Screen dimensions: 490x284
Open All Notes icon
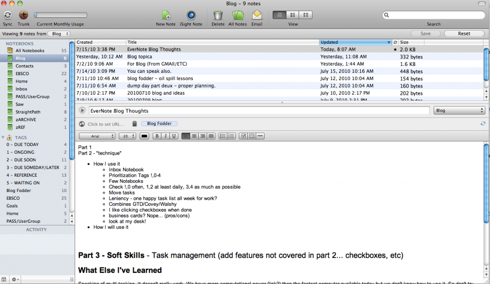(x=237, y=15)
